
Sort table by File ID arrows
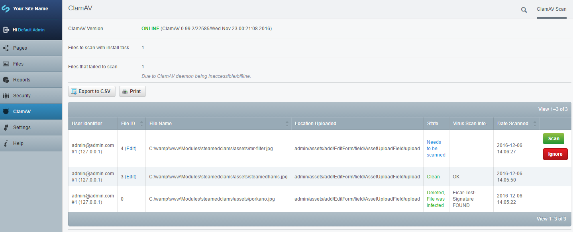(141, 124)
